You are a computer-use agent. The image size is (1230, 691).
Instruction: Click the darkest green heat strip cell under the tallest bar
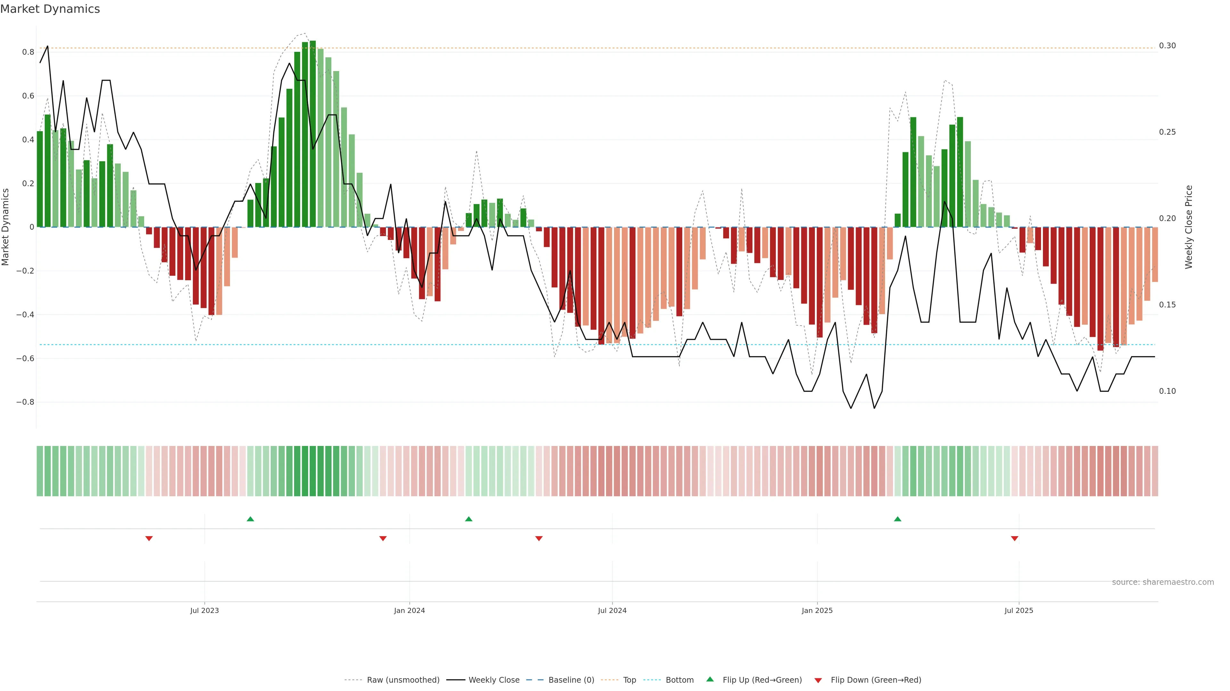(x=313, y=471)
